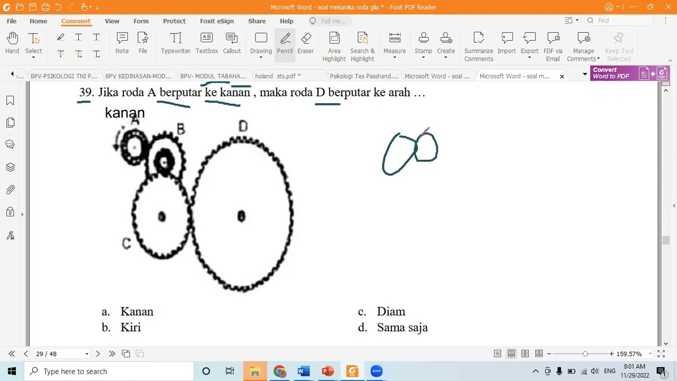Switch to the Form tab
Image resolution: width=677 pixels, height=381 pixels.
click(141, 21)
